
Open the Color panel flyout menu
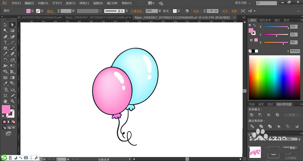pyautogui.click(x=301, y=20)
